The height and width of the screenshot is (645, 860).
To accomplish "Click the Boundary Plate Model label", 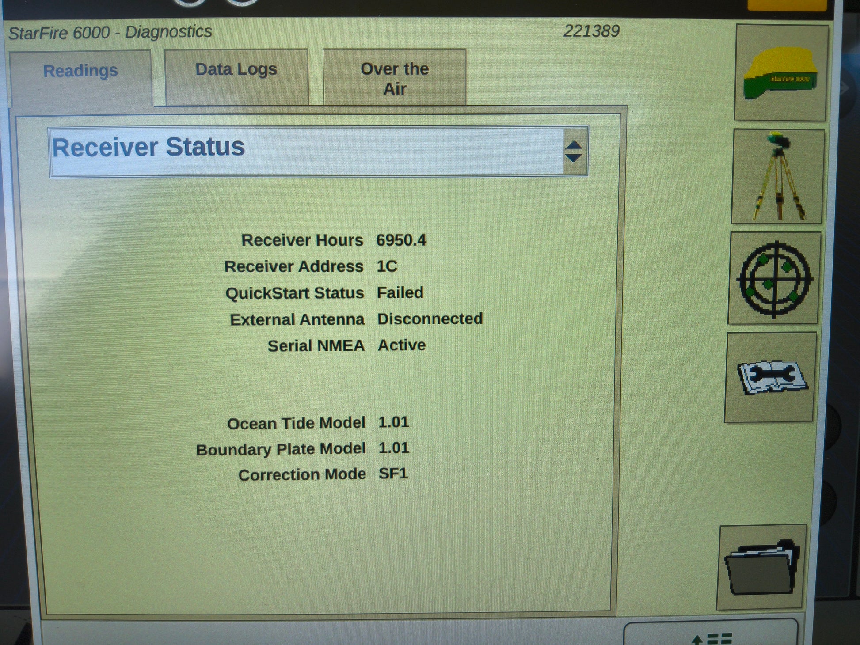I will [x=281, y=449].
